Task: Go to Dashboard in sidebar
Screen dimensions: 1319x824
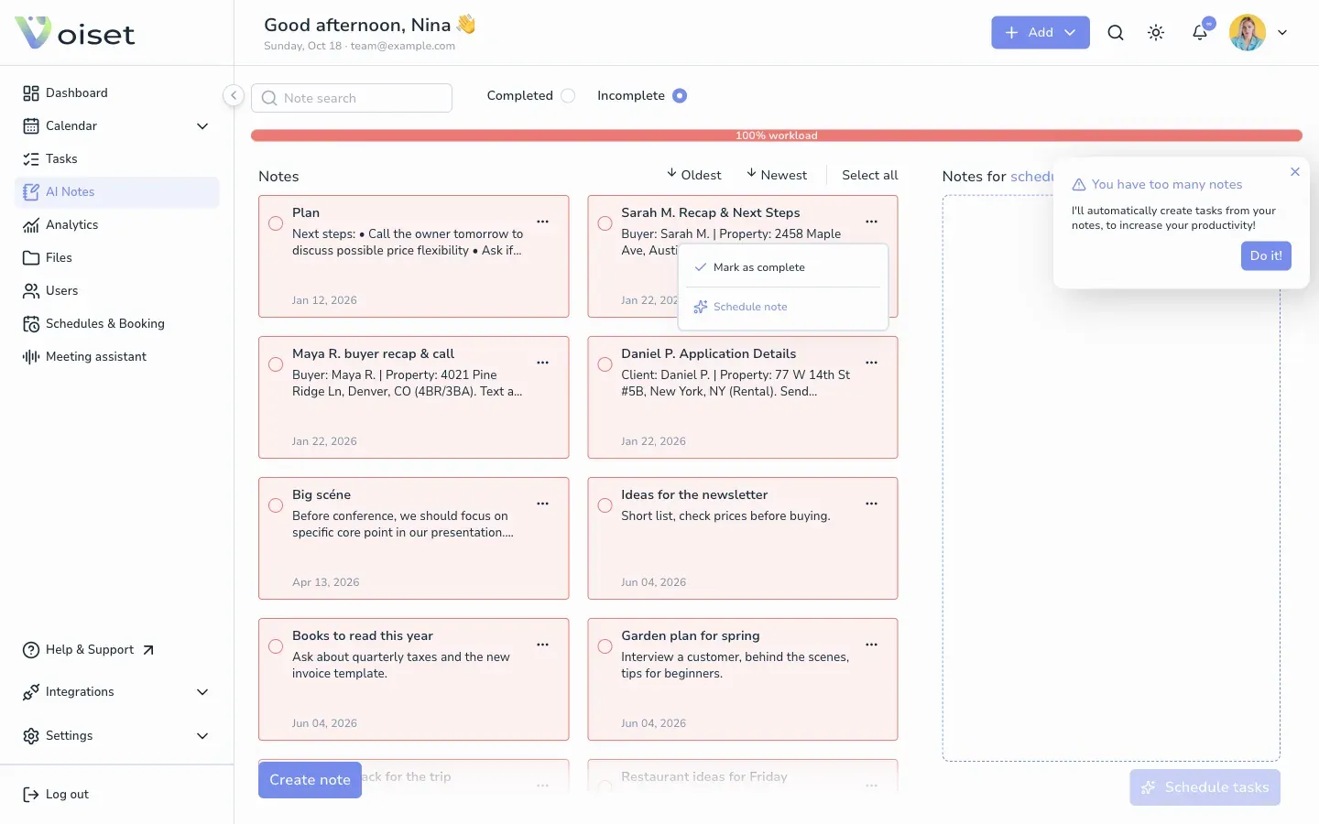Action: coord(116,93)
